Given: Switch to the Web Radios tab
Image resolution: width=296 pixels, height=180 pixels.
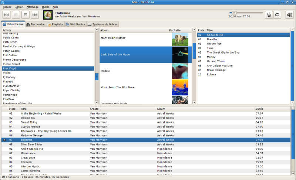Looking at the screenshot, I should [x=75, y=24].
